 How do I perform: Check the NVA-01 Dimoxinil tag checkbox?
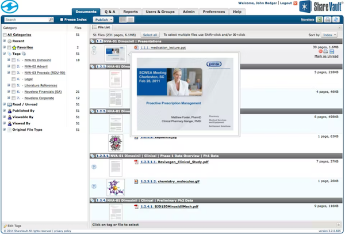coord(13,60)
